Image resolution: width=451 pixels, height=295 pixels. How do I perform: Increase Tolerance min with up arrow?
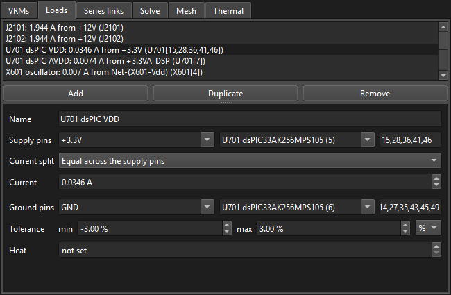point(227,225)
